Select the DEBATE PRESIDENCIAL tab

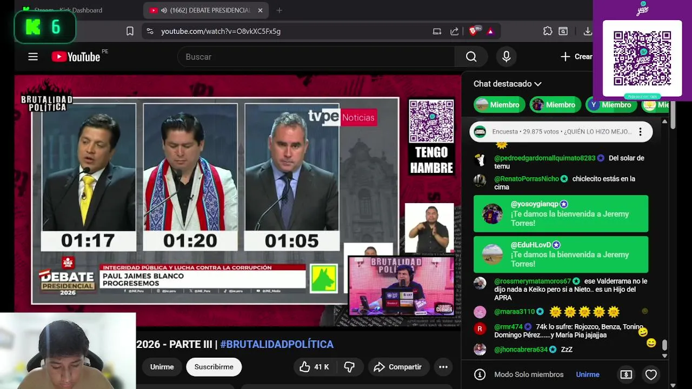(205, 10)
